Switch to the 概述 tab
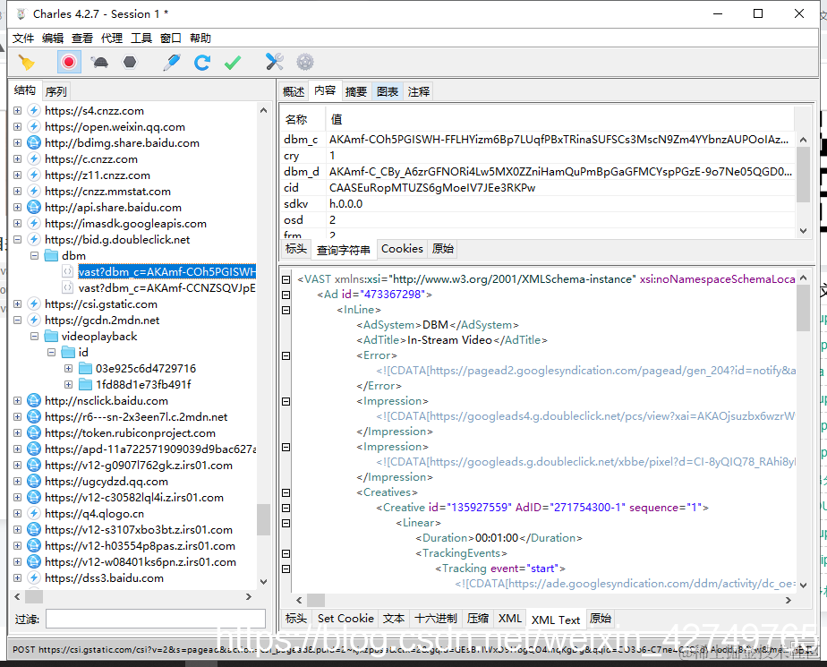This screenshot has height=667, width=827. 294,92
